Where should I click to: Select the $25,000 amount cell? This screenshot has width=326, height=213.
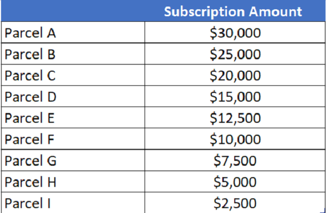235,54
